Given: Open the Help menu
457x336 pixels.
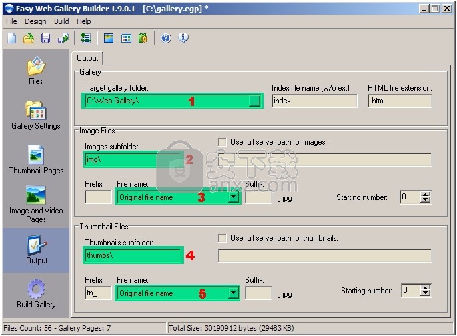Looking at the screenshot, I should (x=84, y=21).
